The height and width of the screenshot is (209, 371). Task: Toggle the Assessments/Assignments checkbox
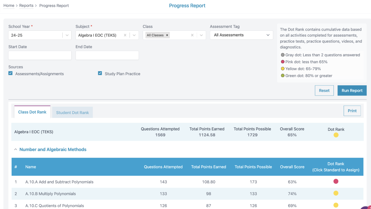[x=10, y=74]
